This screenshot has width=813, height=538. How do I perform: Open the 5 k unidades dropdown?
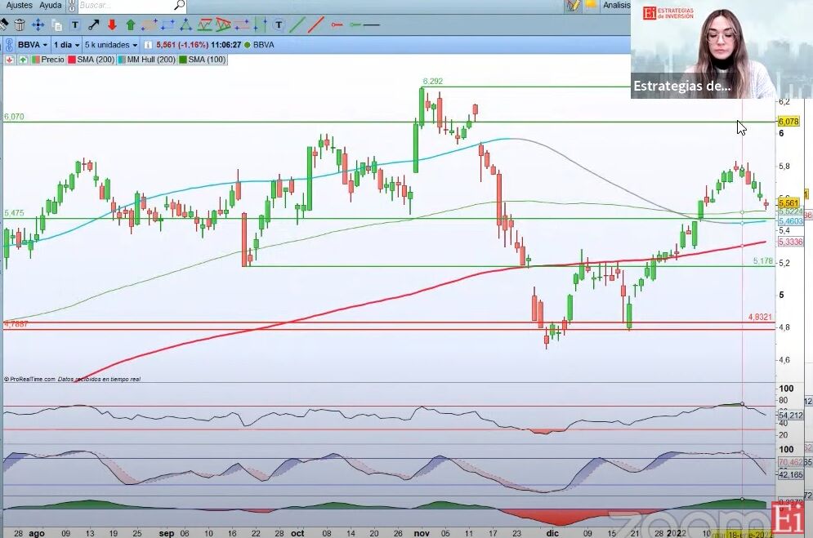point(111,45)
